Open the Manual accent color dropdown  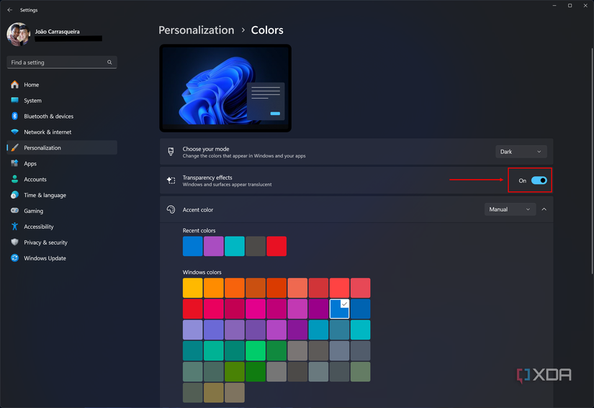pyautogui.click(x=510, y=209)
